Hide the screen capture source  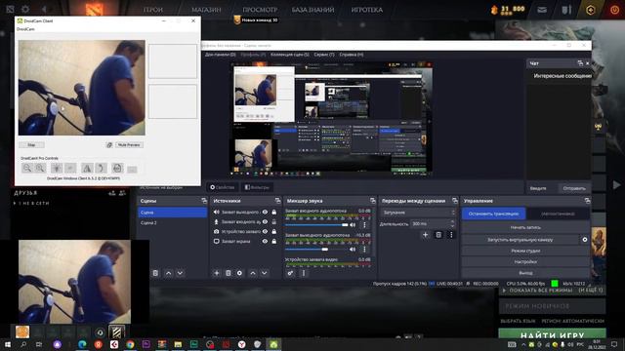[x=265, y=241]
